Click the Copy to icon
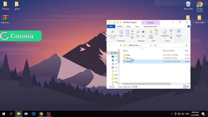Image resolution: width=208 pixels, height=117 pixels. coord(137,36)
